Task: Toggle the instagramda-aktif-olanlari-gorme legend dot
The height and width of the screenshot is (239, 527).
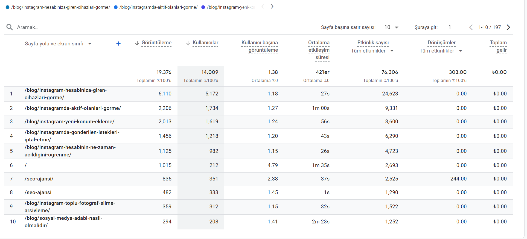Action: [x=116, y=7]
